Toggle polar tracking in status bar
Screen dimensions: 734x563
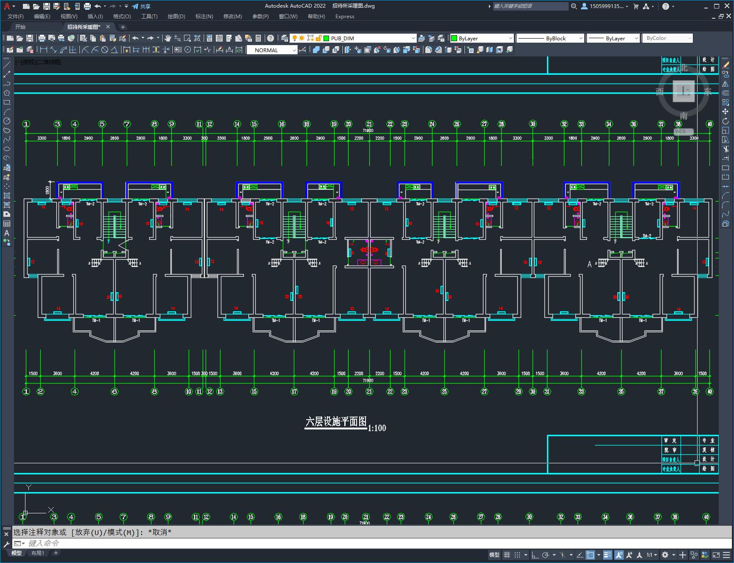click(x=546, y=555)
